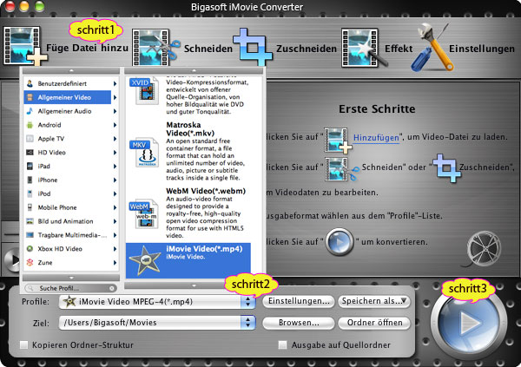
Task: Select Matroska Video(*.mkv) format entry
Action: [x=188, y=151]
